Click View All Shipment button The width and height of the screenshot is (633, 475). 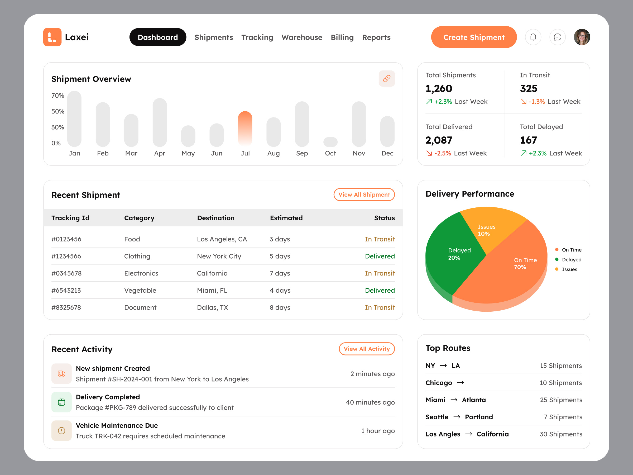364,195
